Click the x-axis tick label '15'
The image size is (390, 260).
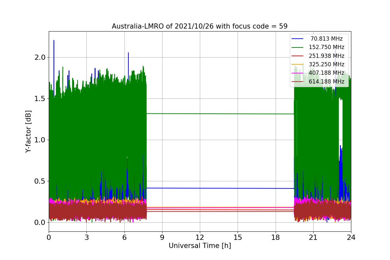pyautogui.click(x=238, y=237)
